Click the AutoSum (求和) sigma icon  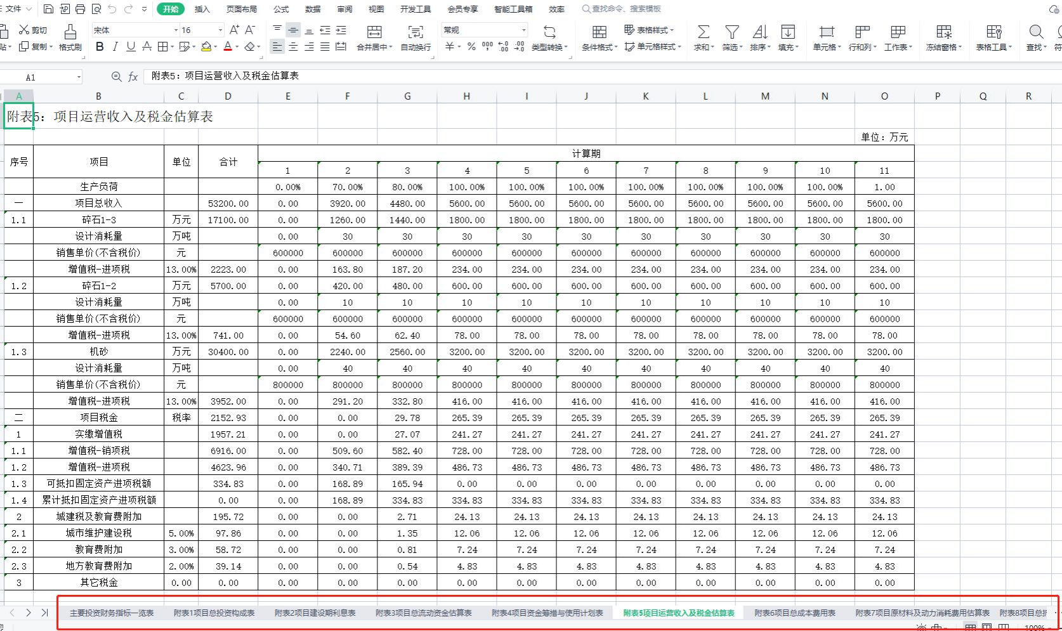click(x=703, y=32)
